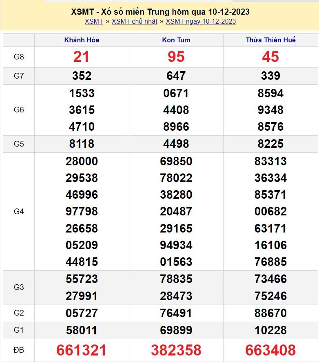Image resolution: width=319 pixels, height=362 pixels.
Task: Select G1 number 58011
Action: coord(82,330)
